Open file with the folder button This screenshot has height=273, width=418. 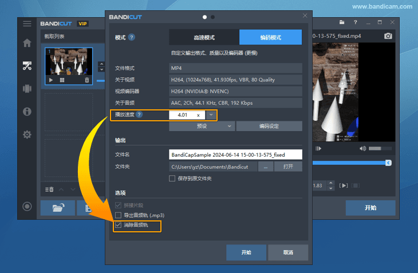(x=58, y=208)
